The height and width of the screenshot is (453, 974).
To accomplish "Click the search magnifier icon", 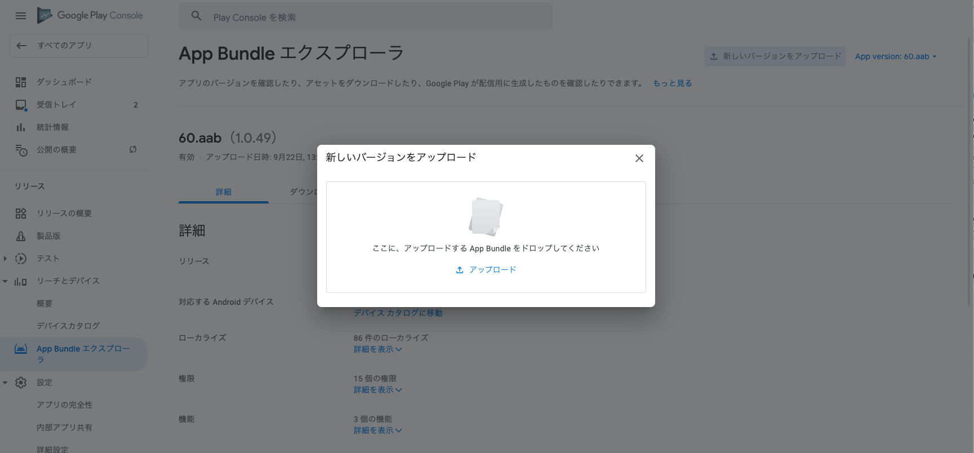I will coord(196,16).
